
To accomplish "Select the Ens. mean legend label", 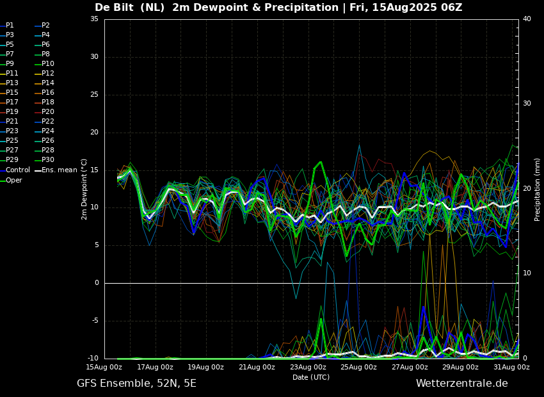I will (60, 170).
